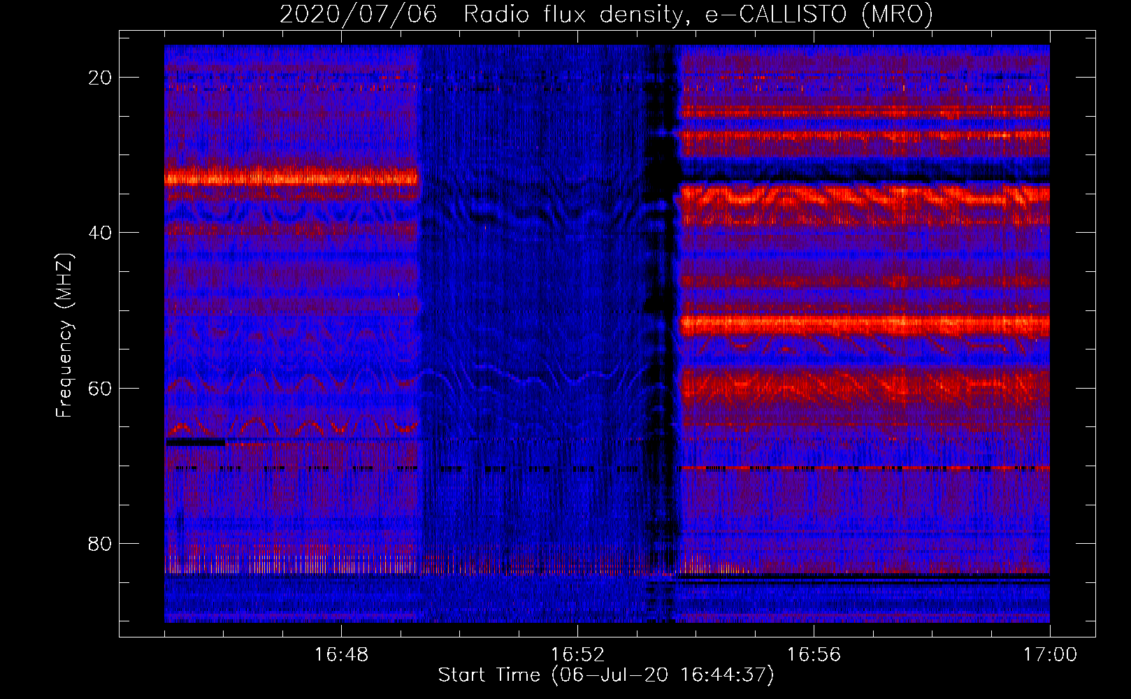Image resolution: width=1131 pixels, height=699 pixels.
Task: Click the 'Start Time (06-Jul-20 16:44:37)' label
Action: (x=606, y=675)
